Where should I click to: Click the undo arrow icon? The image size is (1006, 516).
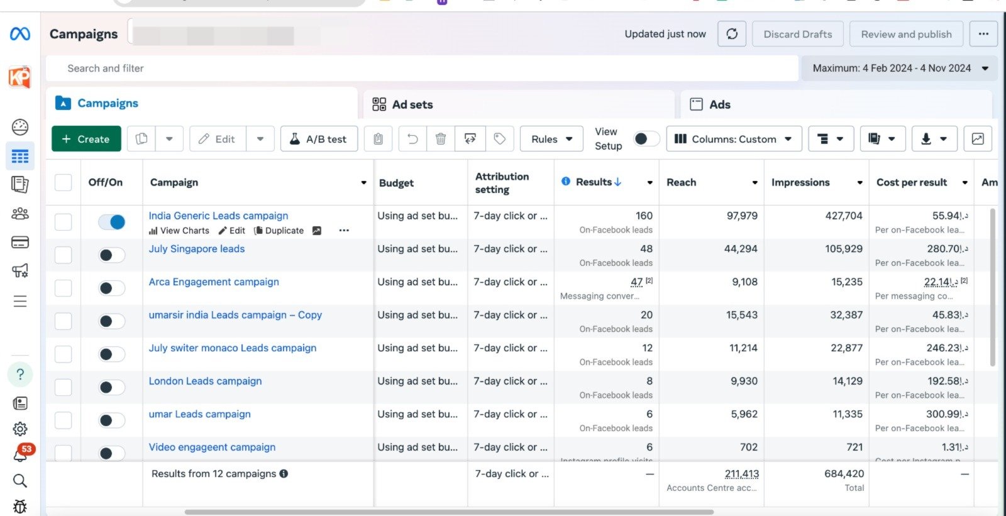click(412, 139)
